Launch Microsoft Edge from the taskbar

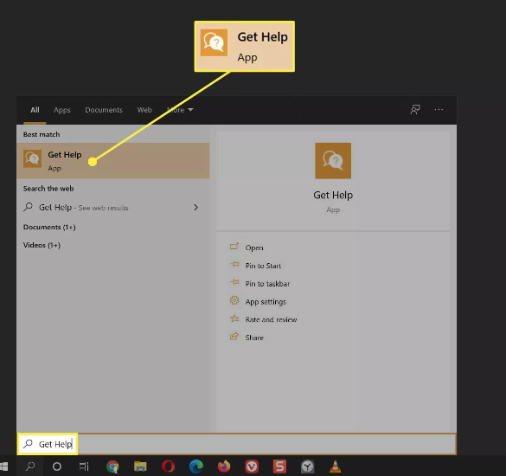[x=196, y=466]
